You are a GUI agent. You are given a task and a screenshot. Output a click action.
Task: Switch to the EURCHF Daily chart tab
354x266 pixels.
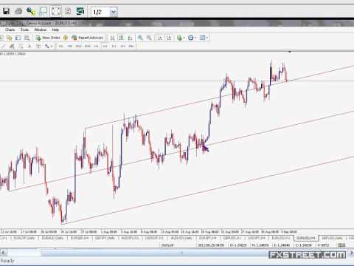click(x=24, y=238)
